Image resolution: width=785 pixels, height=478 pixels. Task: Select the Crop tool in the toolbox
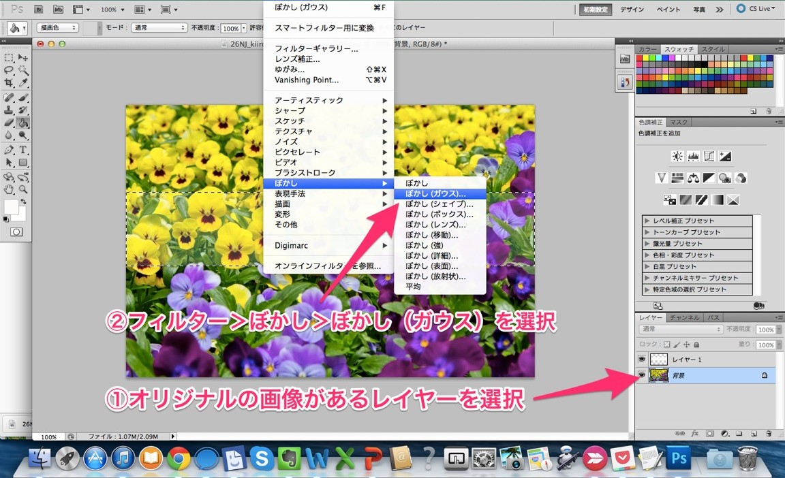point(9,83)
